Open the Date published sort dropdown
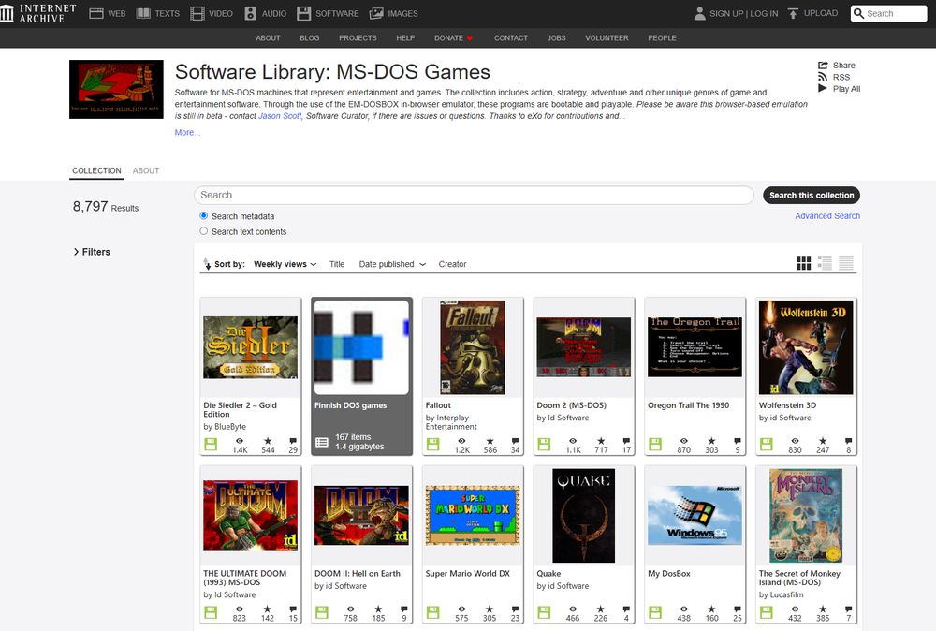The image size is (936, 631). pos(392,264)
